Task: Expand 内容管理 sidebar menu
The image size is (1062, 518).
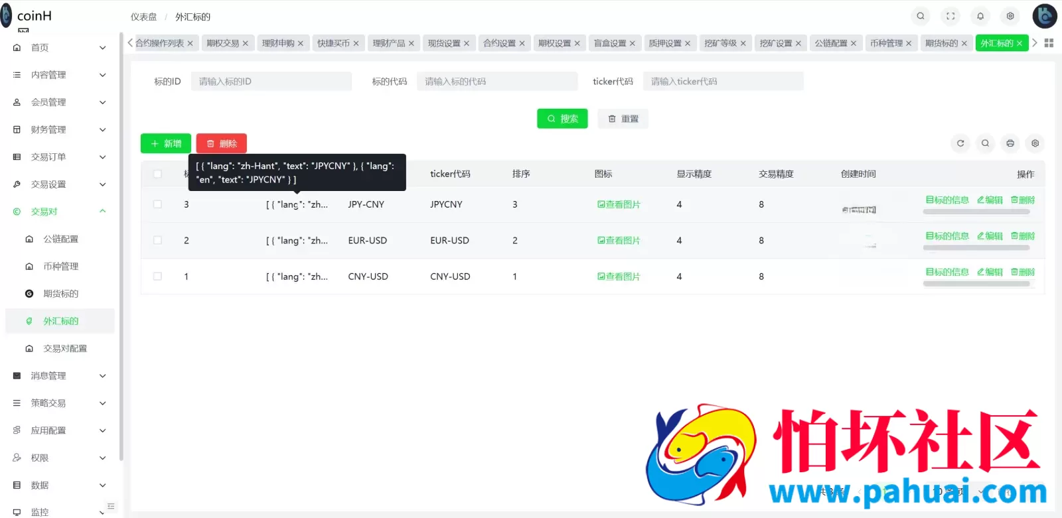Action: point(60,75)
